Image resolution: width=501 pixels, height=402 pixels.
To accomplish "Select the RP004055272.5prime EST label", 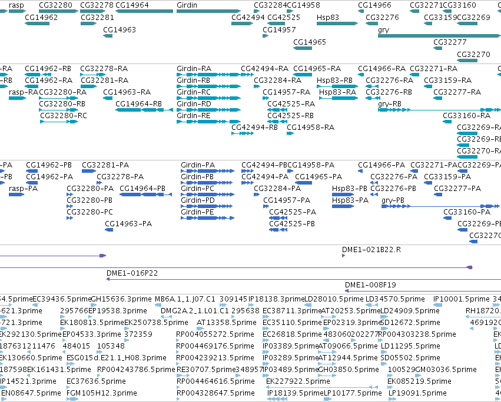I will 215,334.
